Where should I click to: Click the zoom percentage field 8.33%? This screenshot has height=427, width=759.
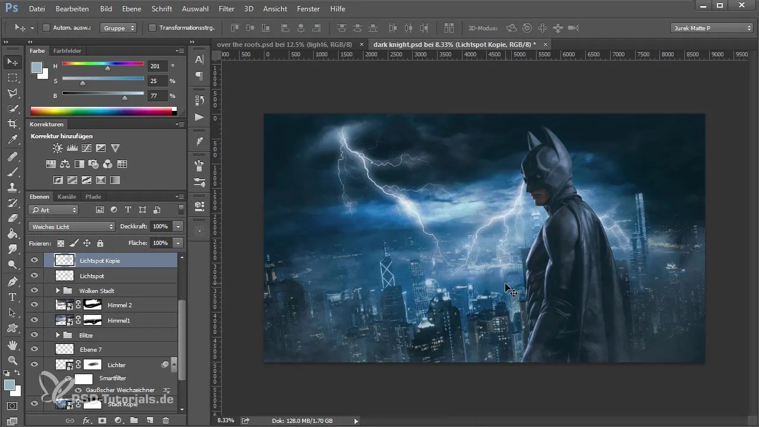(x=225, y=420)
